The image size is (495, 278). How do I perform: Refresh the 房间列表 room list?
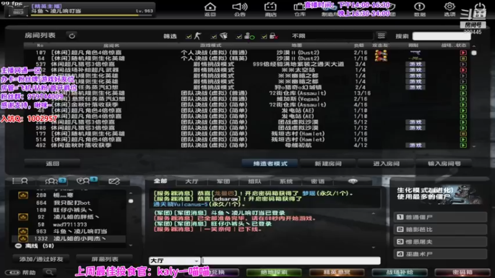(72, 36)
